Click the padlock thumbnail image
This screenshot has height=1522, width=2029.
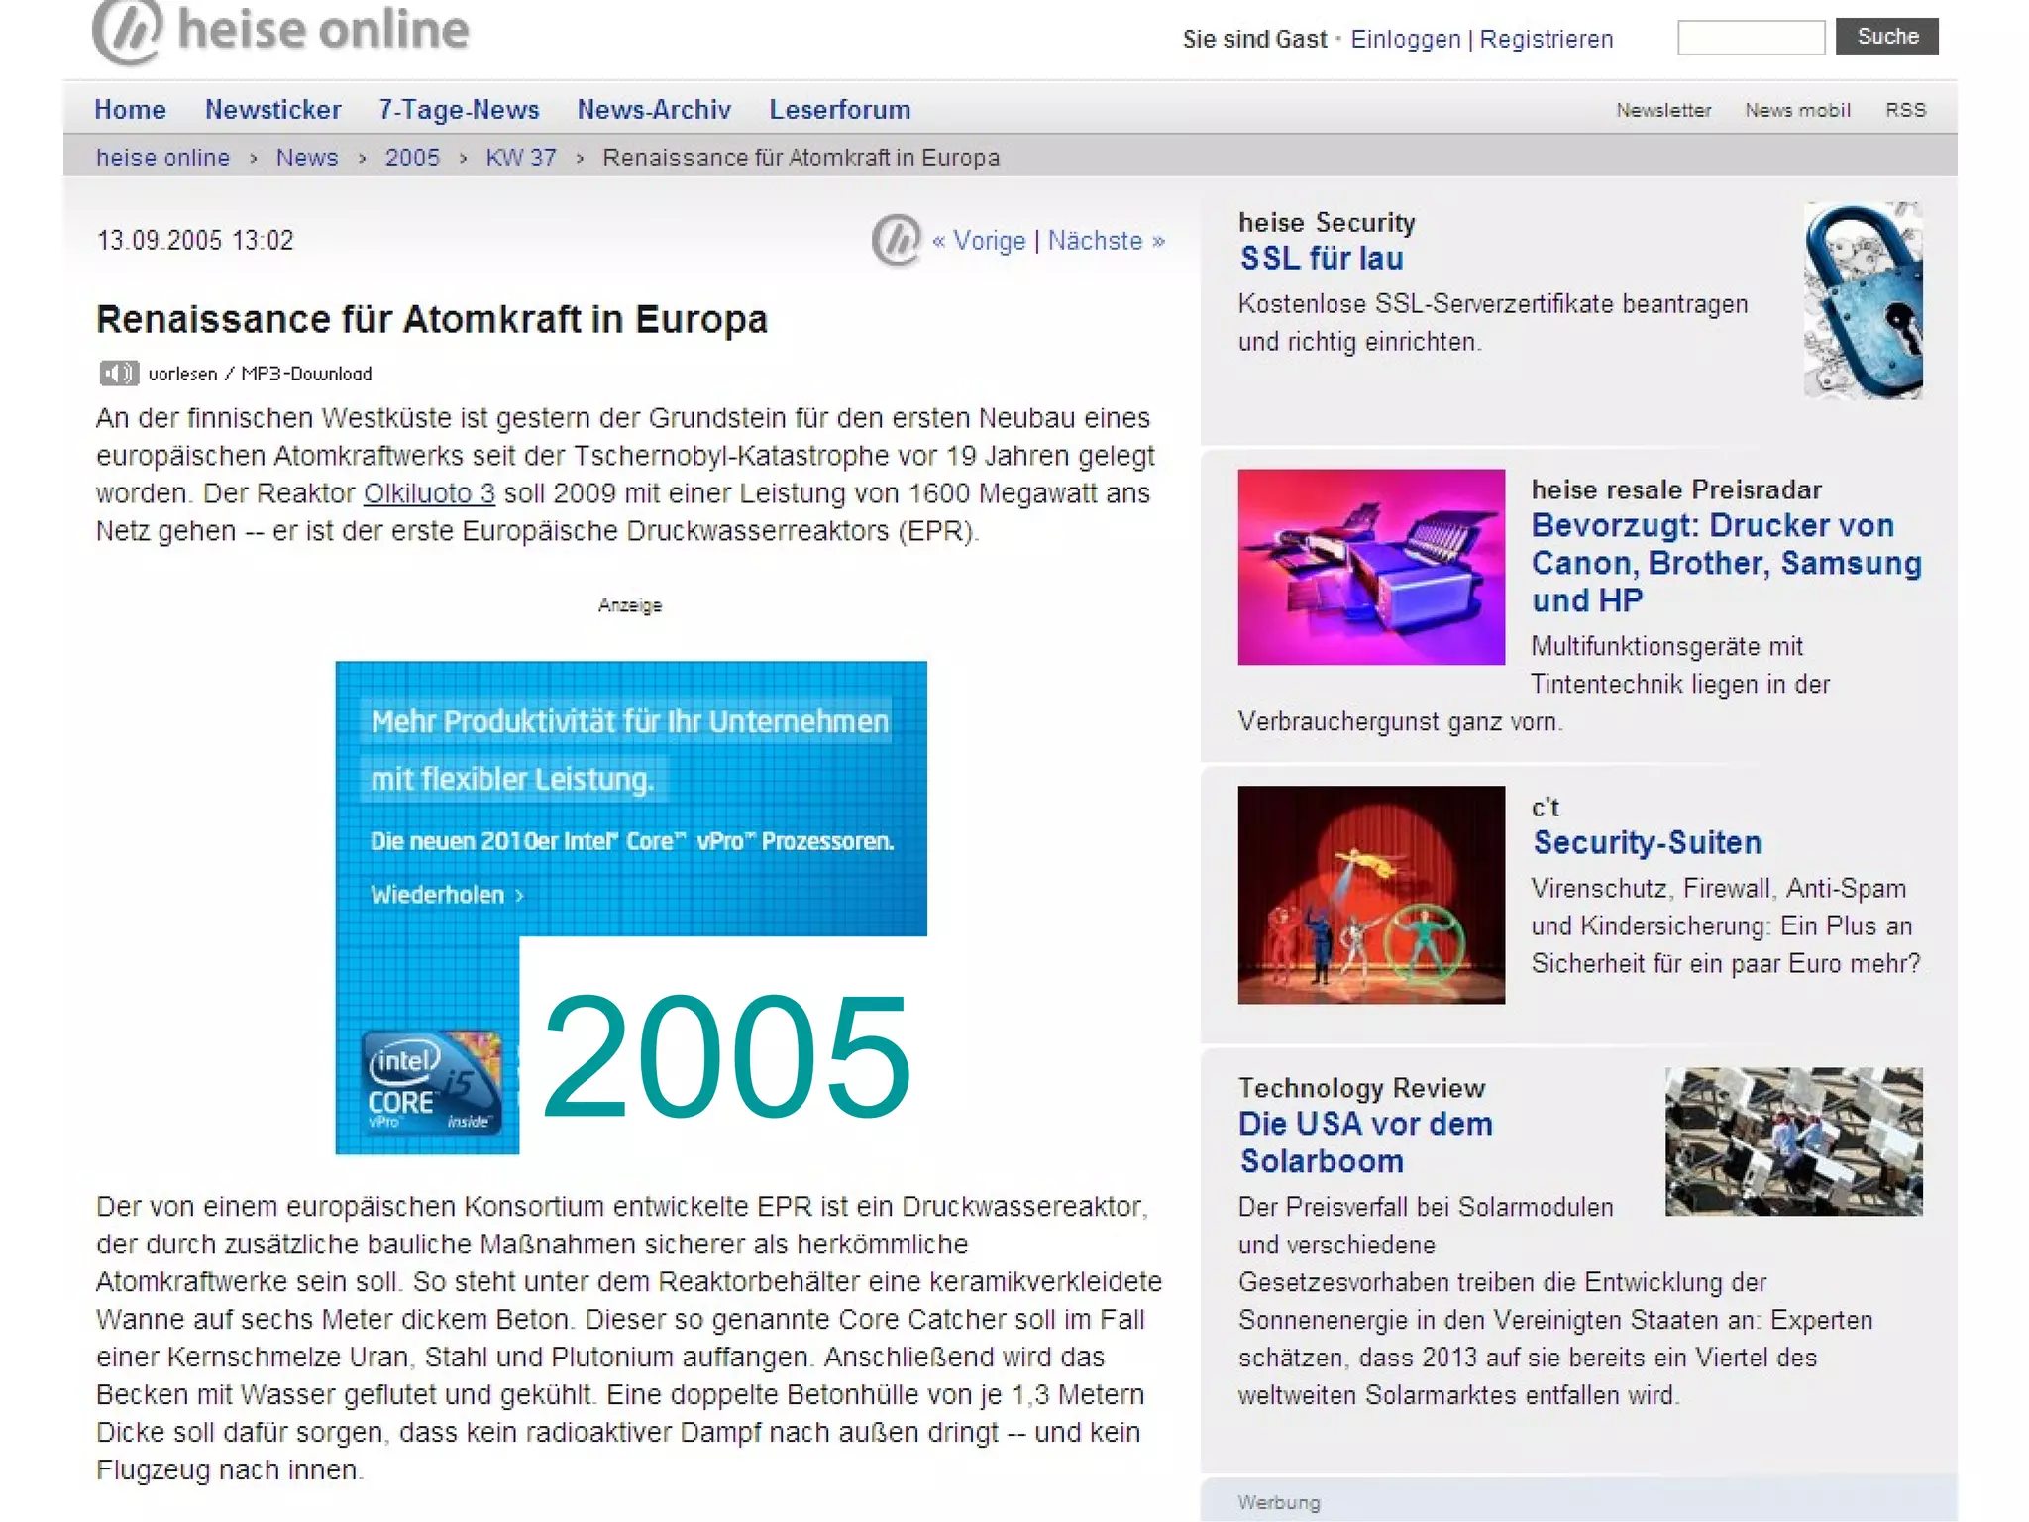[1863, 300]
